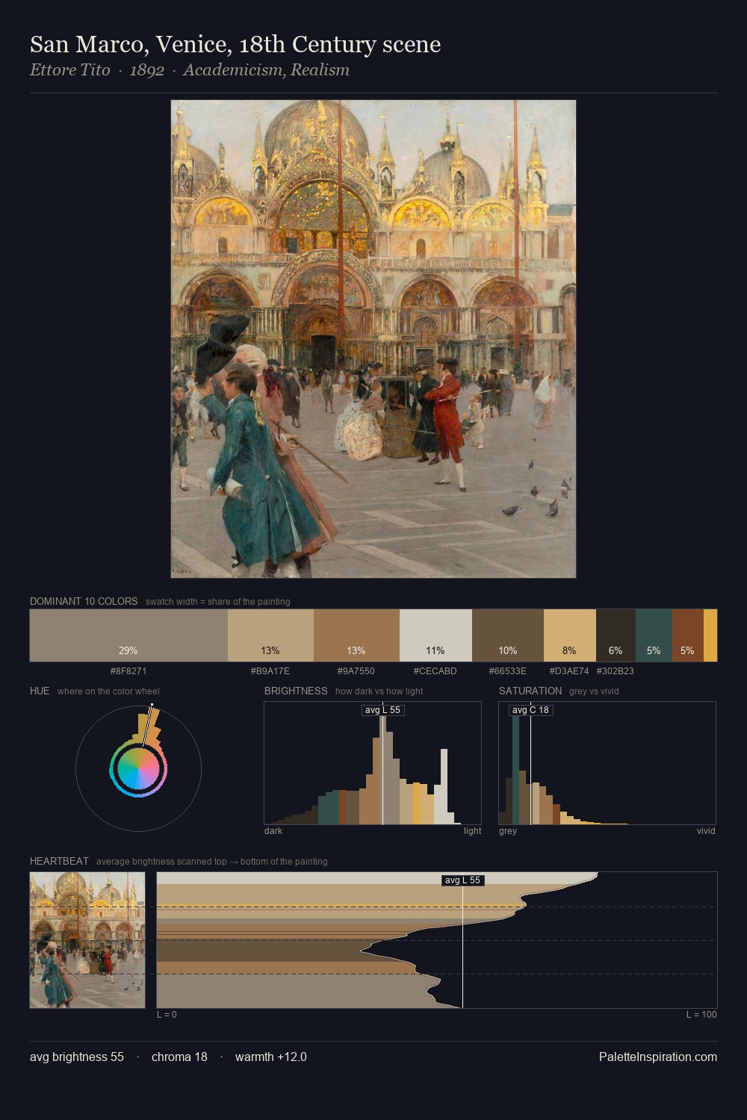Image resolution: width=747 pixels, height=1120 pixels.
Task: Click the 'DOMINANT 10 COLORS' heading
Action: point(84,601)
